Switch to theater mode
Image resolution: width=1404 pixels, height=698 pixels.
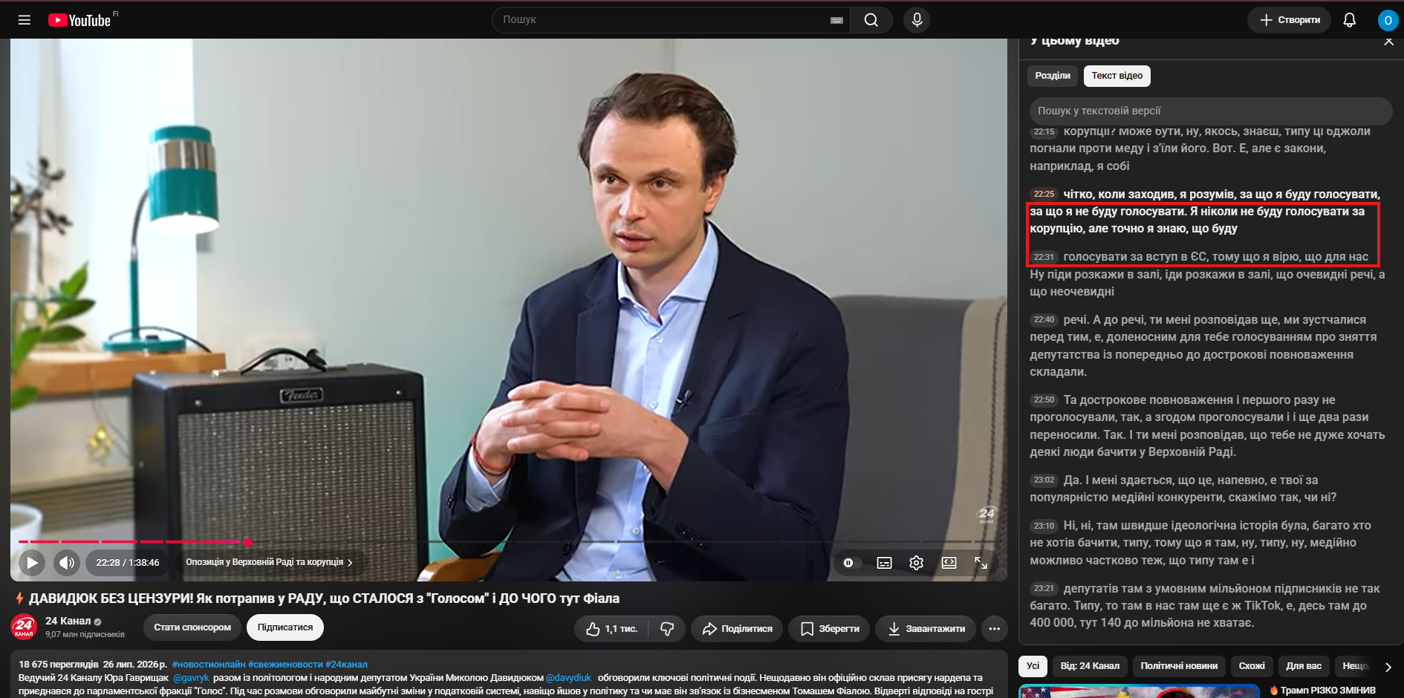(949, 563)
